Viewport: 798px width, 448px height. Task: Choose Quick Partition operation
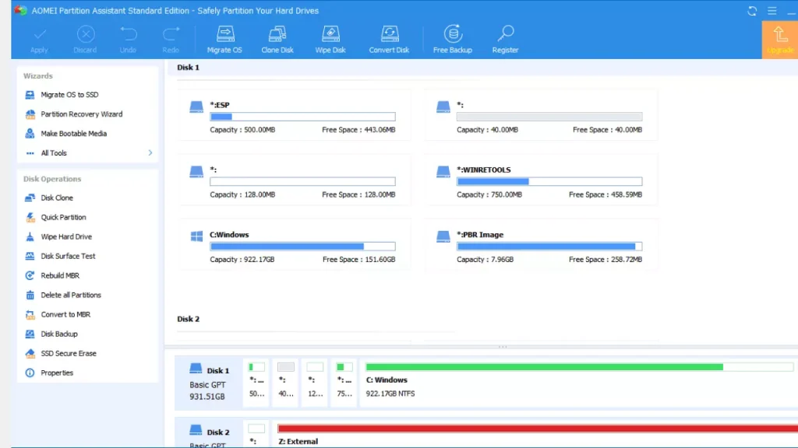click(x=63, y=218)
